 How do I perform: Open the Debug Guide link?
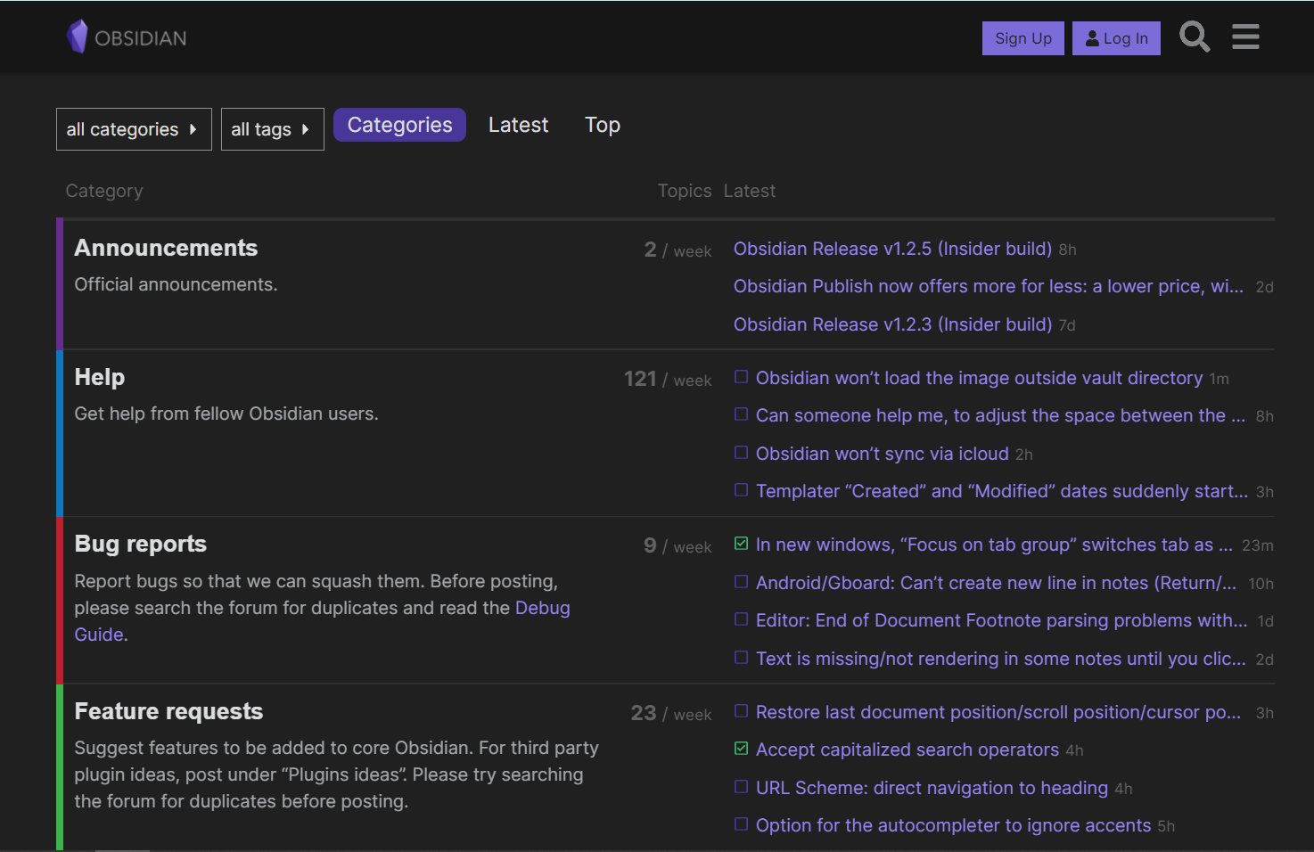click(x=542, y=607)
